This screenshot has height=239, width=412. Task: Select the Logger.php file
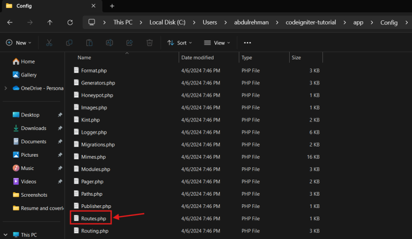pos(91,132)
